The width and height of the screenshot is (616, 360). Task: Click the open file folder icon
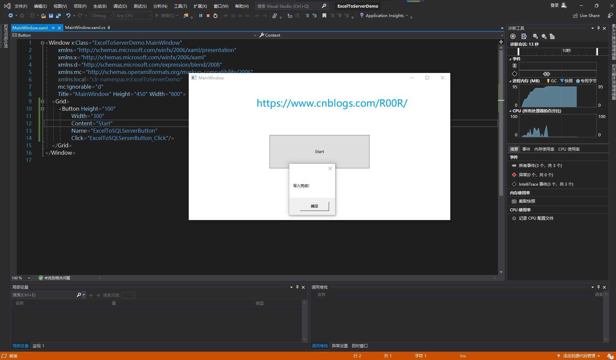[x=43, y=16]
